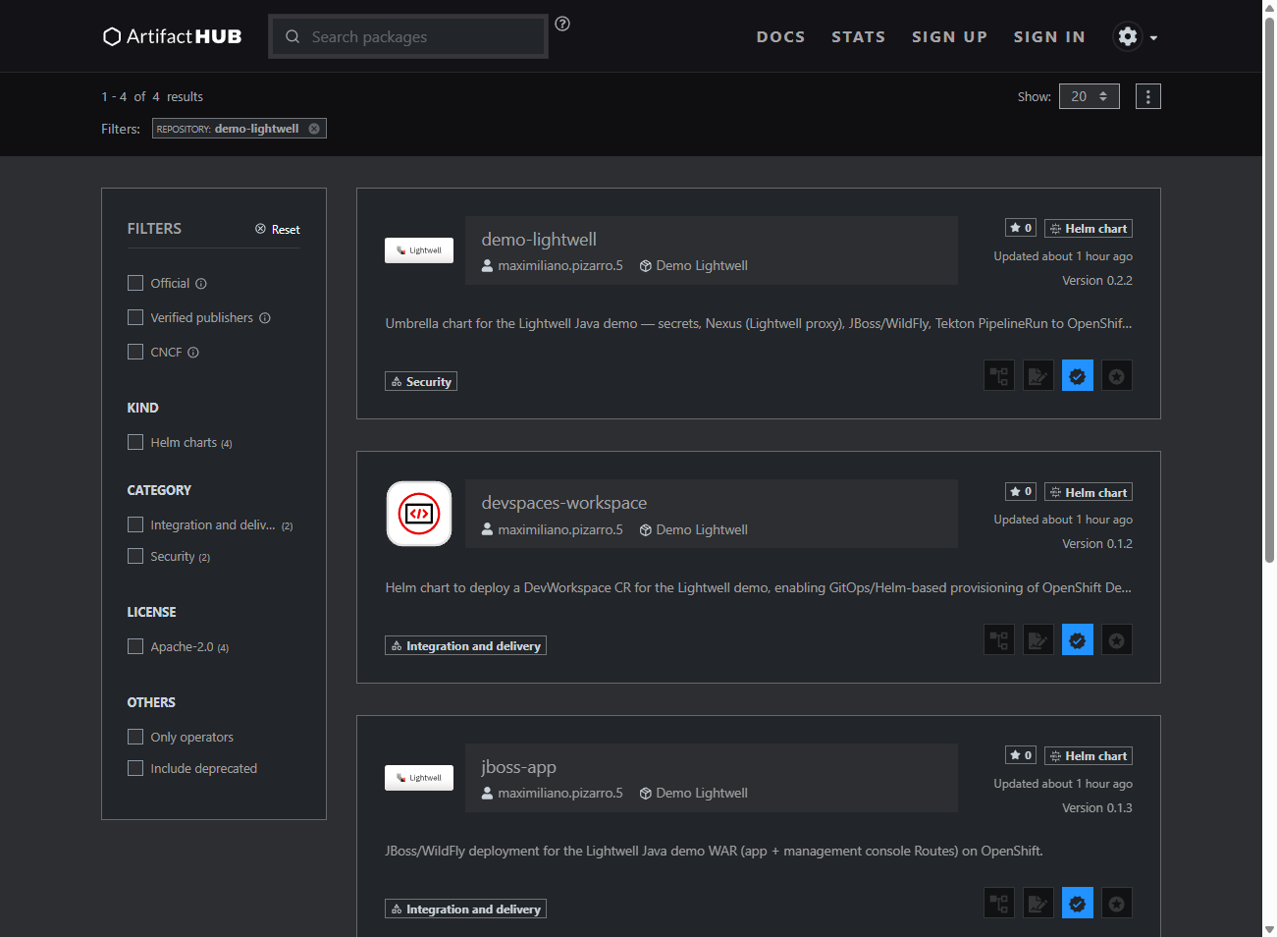Click Helm chart badge on demo-lightwell card
The image size is (1277, 937).
(1089, 229)
